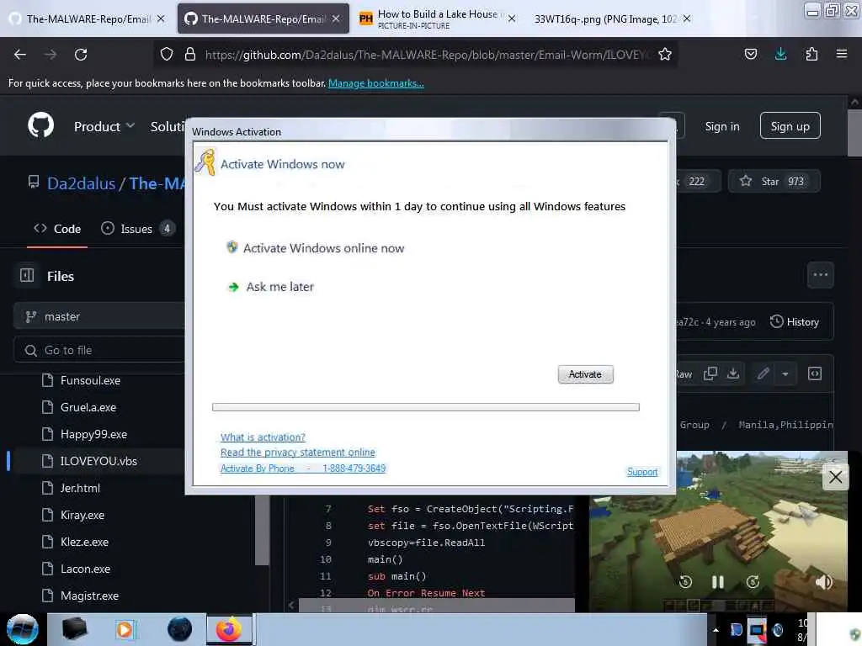Open the media player taskbar icon

pyautogui.click(x=125, y=629)
